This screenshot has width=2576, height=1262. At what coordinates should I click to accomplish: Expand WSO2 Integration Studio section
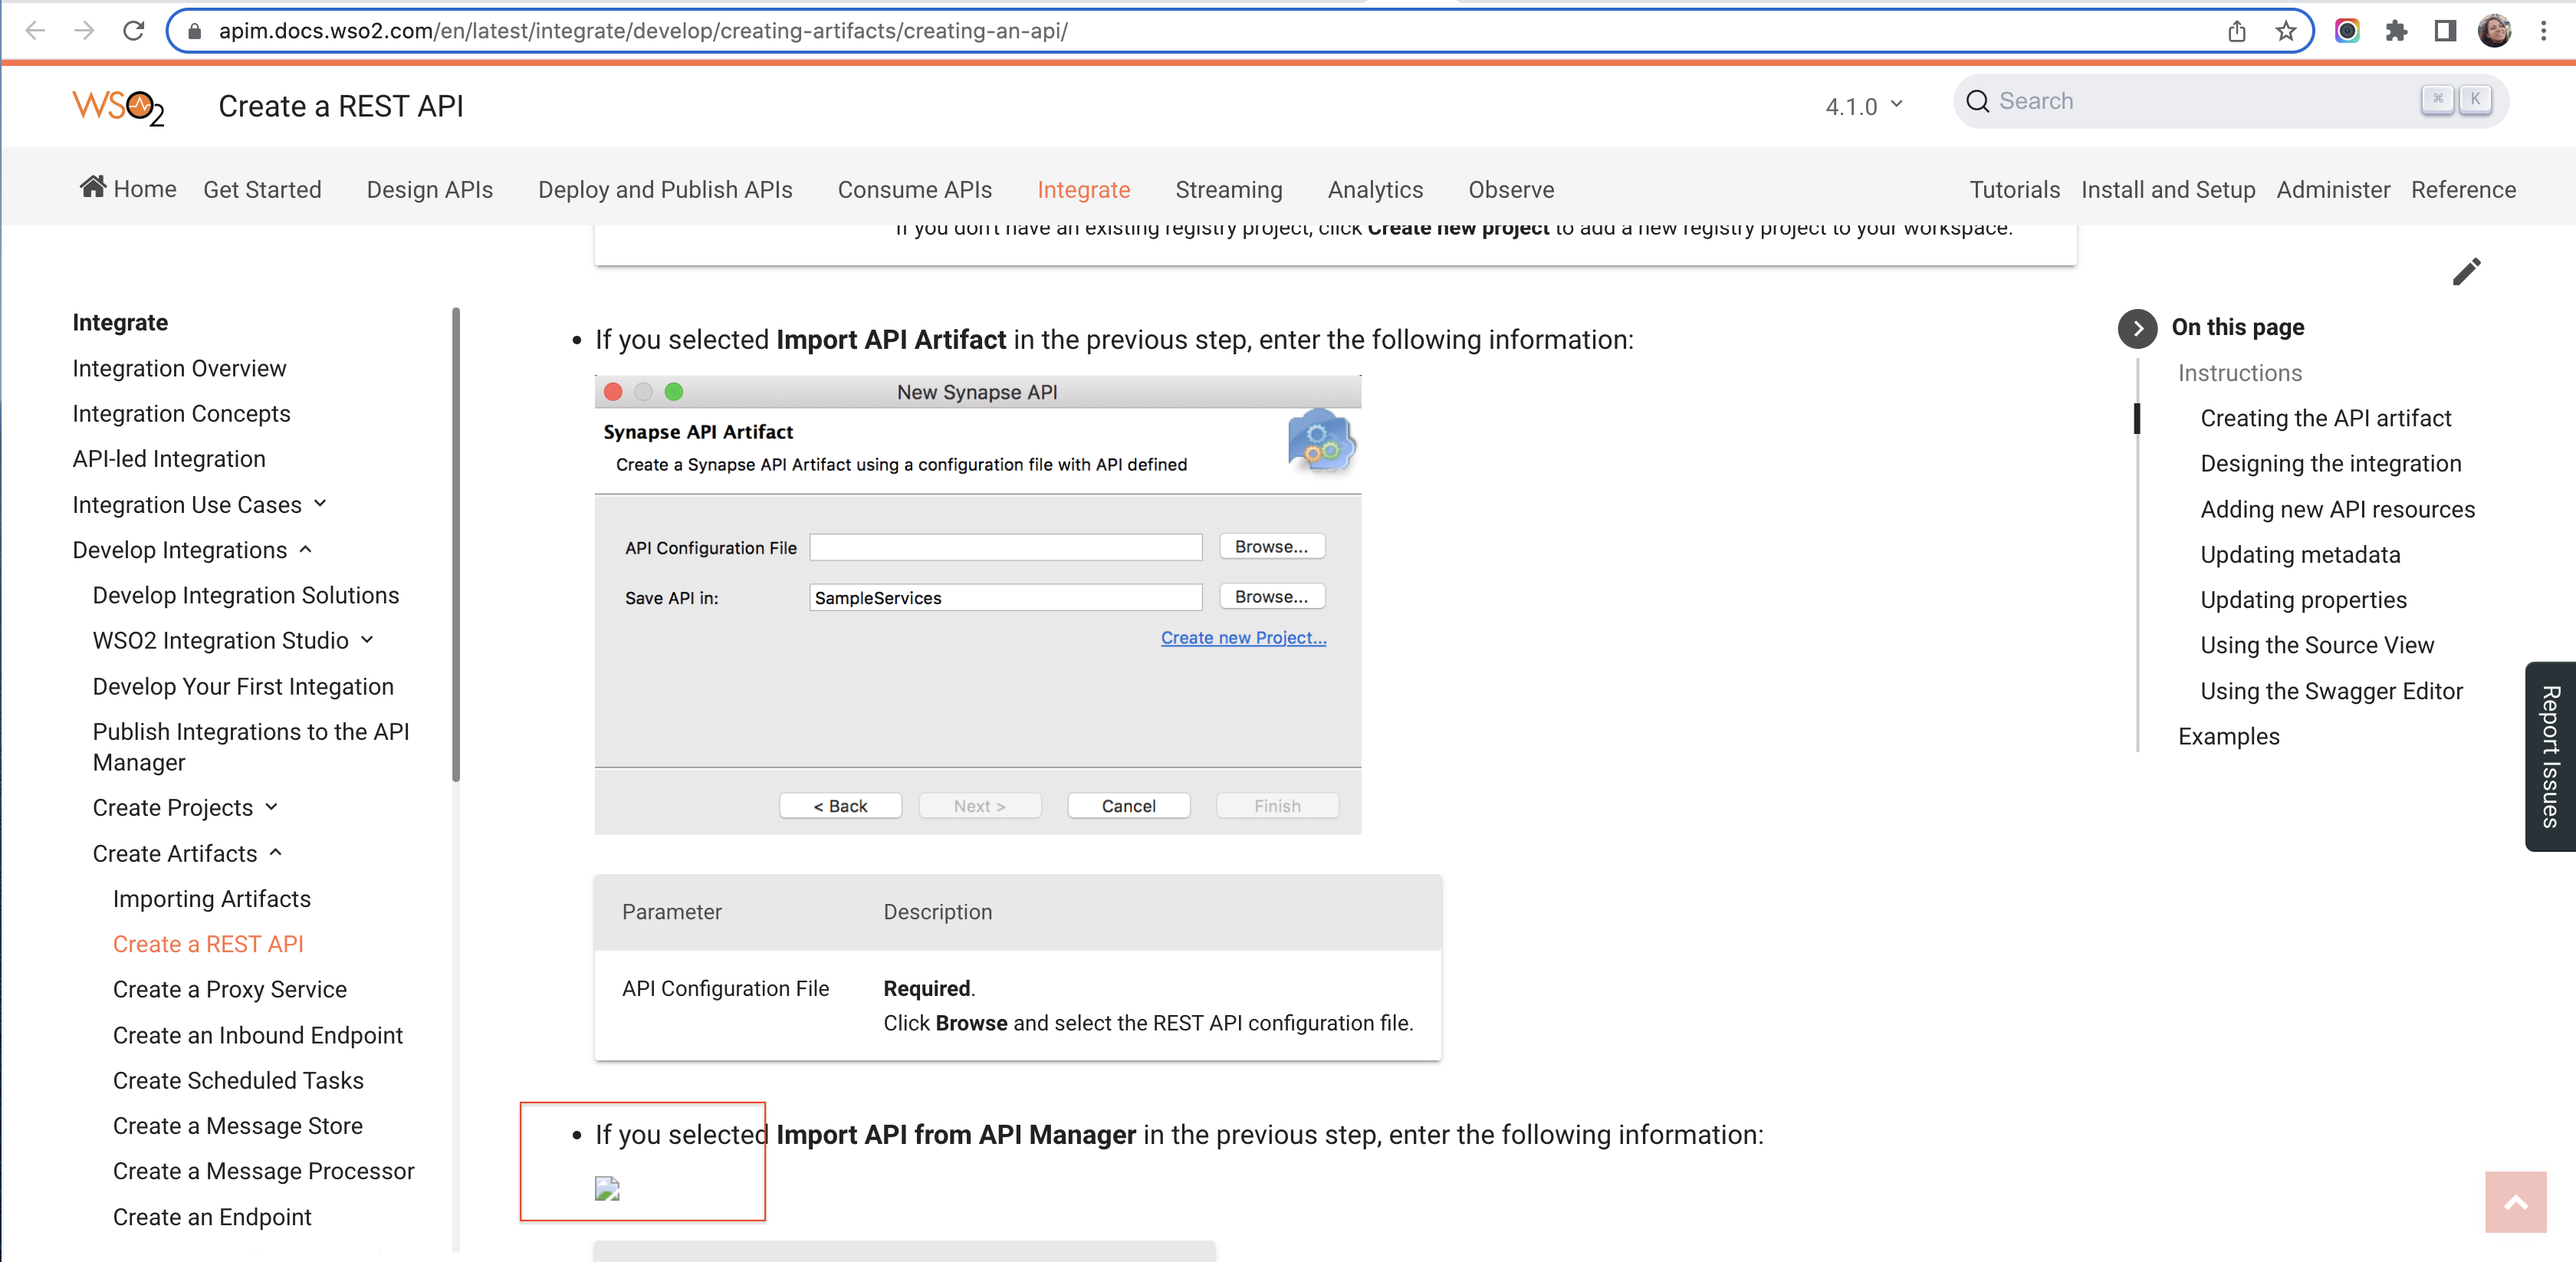367,640
